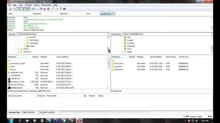Open the Help menu
Viewport: 220px width, 123px height.
coord(55,5)
